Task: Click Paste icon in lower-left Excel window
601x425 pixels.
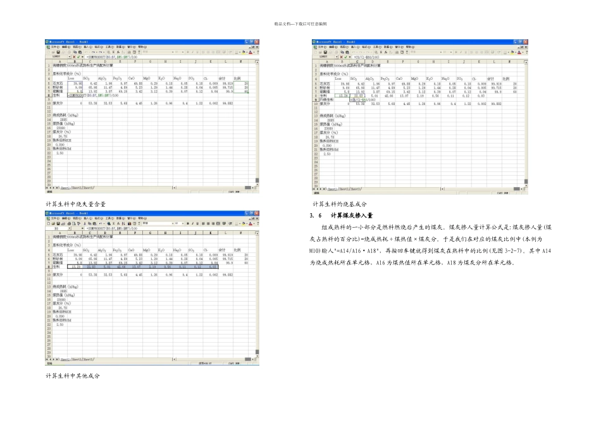Action: 94,223
